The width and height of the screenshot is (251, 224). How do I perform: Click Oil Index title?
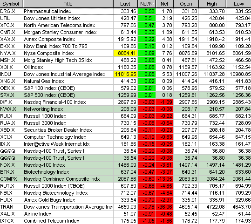34,67
